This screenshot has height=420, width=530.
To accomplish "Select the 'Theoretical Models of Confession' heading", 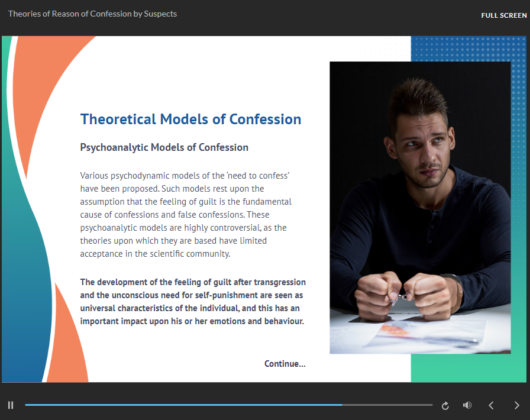I will 190,119.
